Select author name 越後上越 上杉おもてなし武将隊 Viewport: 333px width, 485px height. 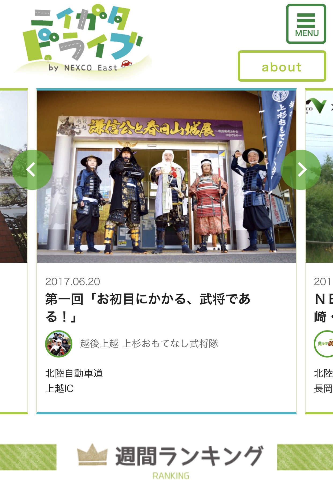coord(149,343)
